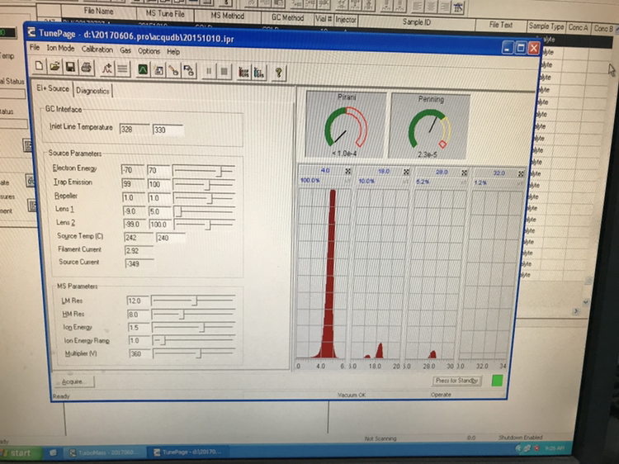This screenshot has height=464, width=619.
Task: Print the tune page report
Action: [86, 68]
